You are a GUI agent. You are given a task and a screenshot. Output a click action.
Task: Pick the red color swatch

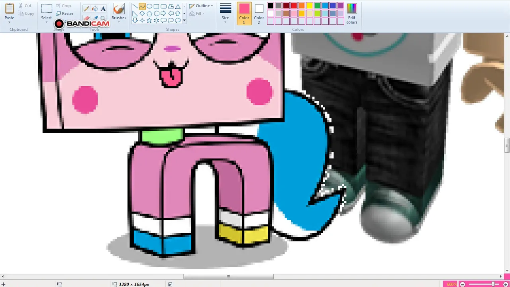point(294,6)
